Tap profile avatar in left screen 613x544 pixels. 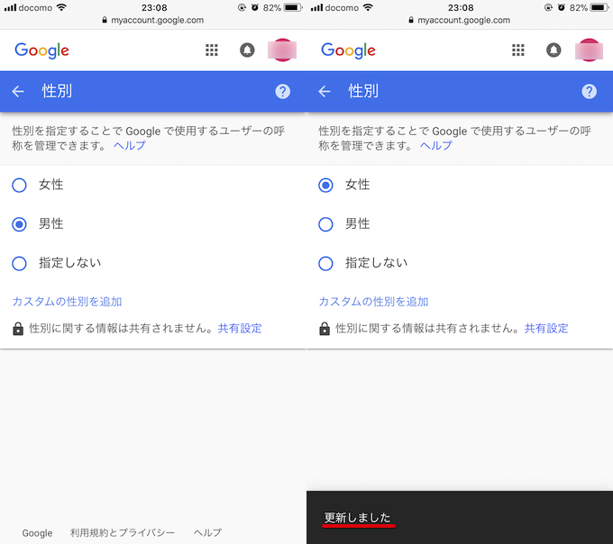click(x=282, y=50)
